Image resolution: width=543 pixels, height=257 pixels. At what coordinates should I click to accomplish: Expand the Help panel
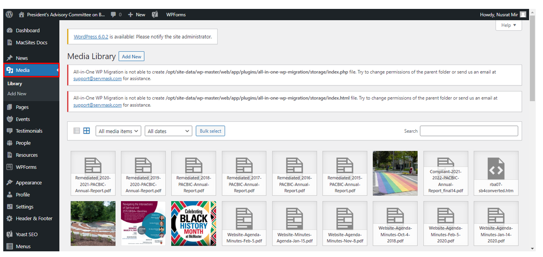click(x=508, y=25)
